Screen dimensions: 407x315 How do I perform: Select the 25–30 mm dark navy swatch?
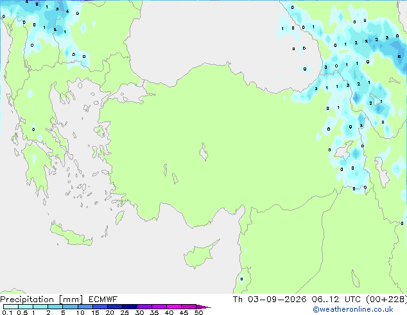[x=129, y=307]
